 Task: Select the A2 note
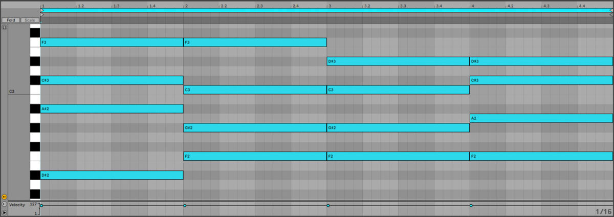click(x=541, y=118)
